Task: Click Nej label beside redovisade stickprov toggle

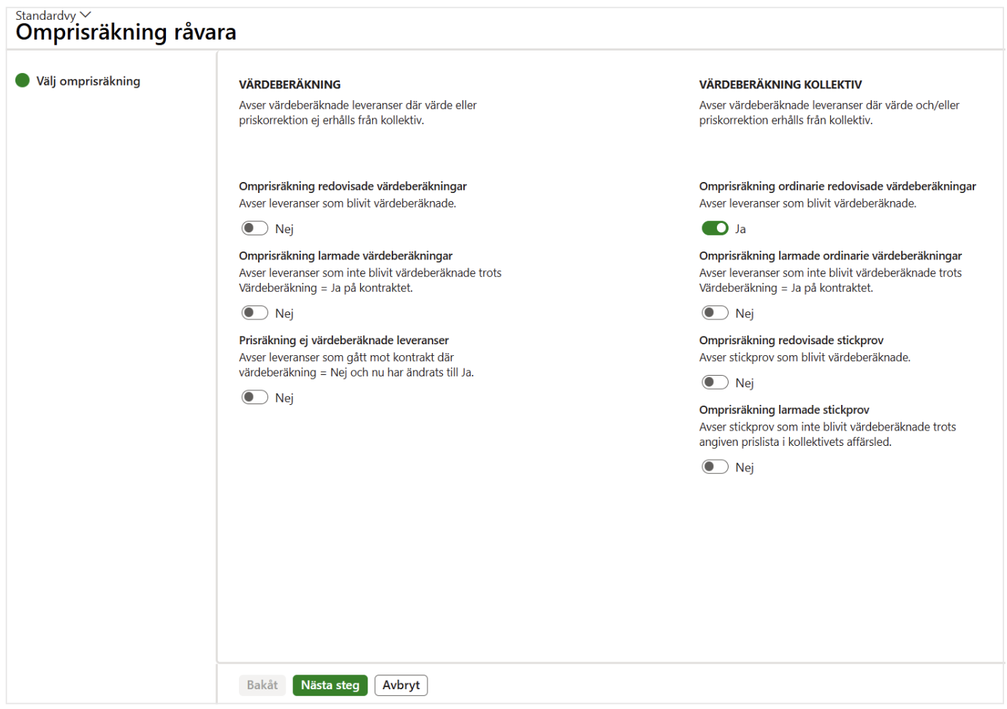Action: pos(745,383)
